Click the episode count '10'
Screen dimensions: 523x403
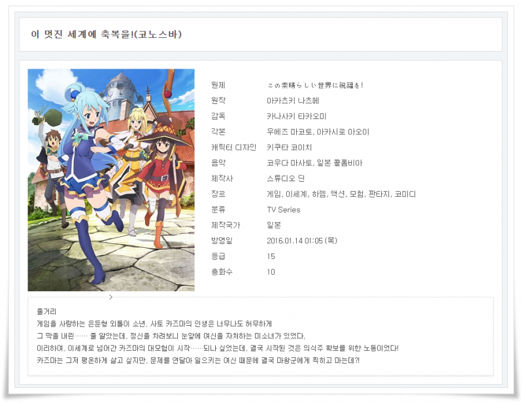coord(271,272)
